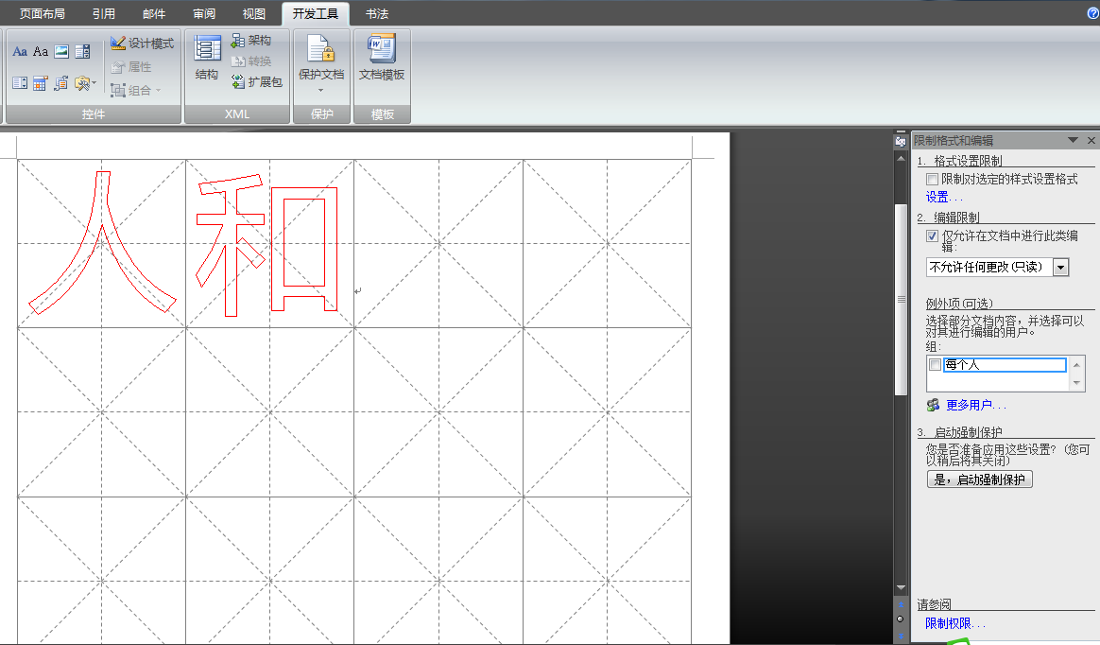The height and width of the screenshot is (645, 1100).
Task: Insert a drop-down list content control
Action: [20, 83]
